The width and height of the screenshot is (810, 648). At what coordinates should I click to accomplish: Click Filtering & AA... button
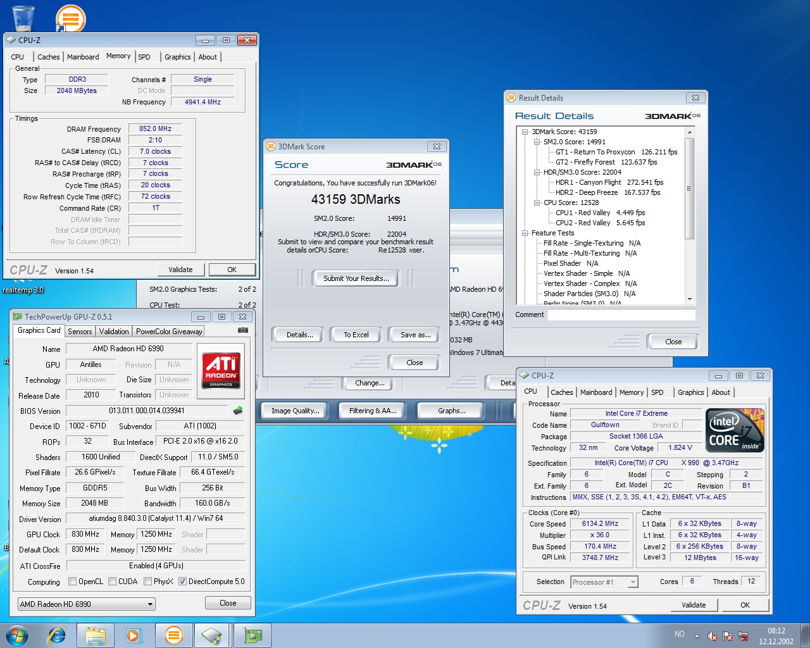pos(373,411)
